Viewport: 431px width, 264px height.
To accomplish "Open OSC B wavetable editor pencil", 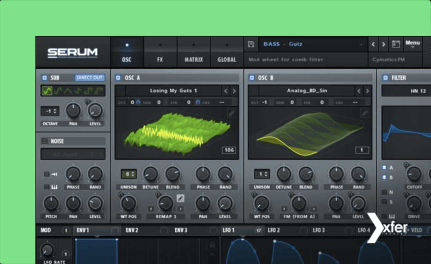I will 365,113.
